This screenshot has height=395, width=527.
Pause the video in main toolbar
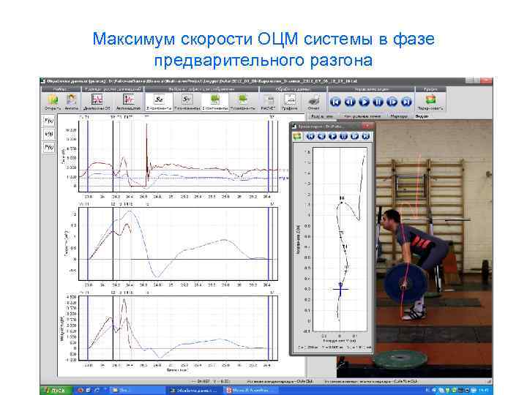pos(378,102)
